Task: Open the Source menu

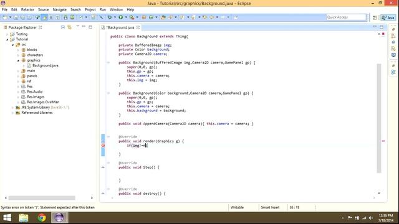Action: pos(43,10)
